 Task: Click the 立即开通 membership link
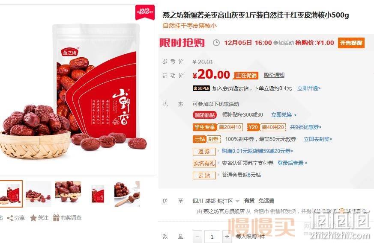[x=309, y=88]
